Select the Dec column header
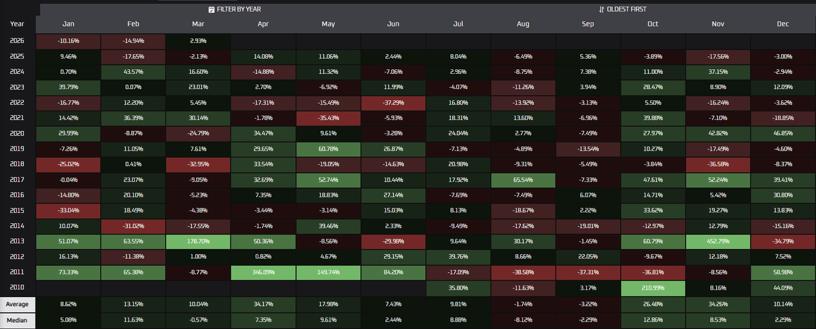Image resolution: width=816 pixels, height=329 pixels. [783, 24]
